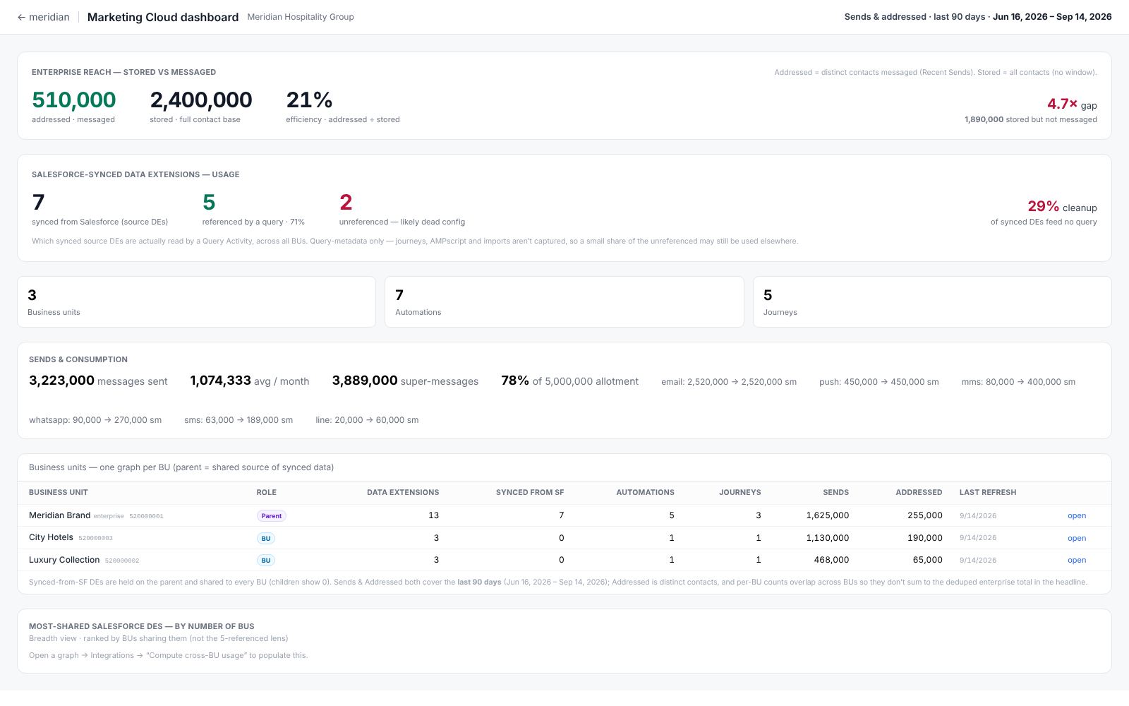Click the Luxury Collection business unit name

click(x=64, y=560)
